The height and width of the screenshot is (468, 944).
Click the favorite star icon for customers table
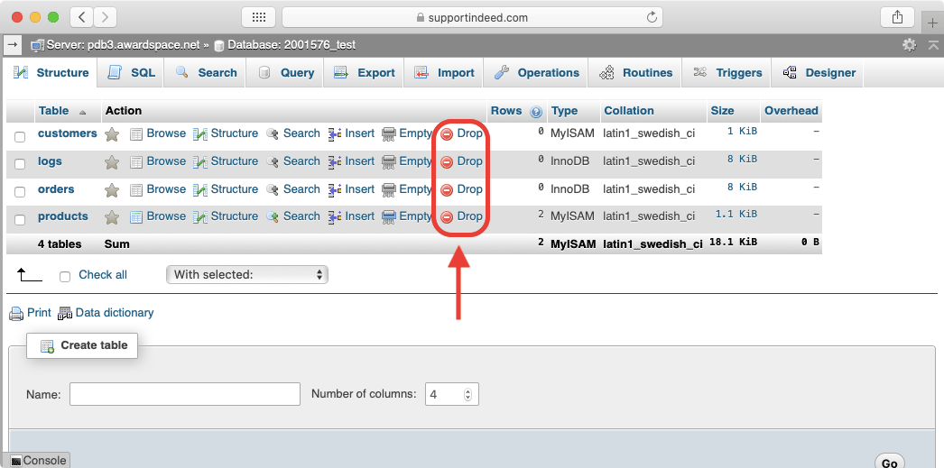tap(112, 134)
